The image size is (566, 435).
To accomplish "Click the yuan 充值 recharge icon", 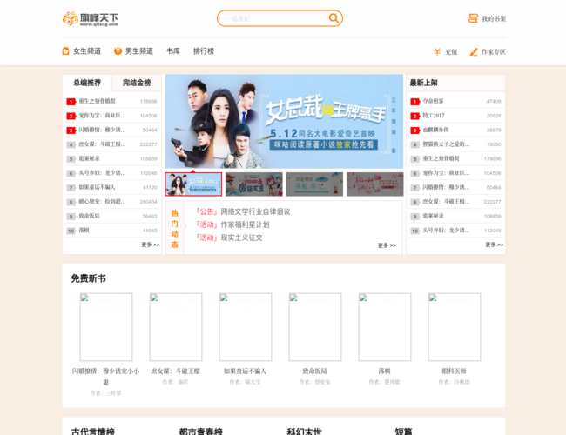I will (437, 52).
